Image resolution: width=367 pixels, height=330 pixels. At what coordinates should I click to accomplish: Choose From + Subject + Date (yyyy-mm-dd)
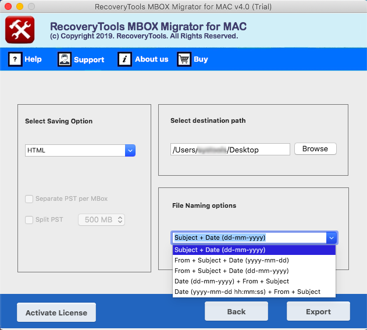(x=254, y=260)
